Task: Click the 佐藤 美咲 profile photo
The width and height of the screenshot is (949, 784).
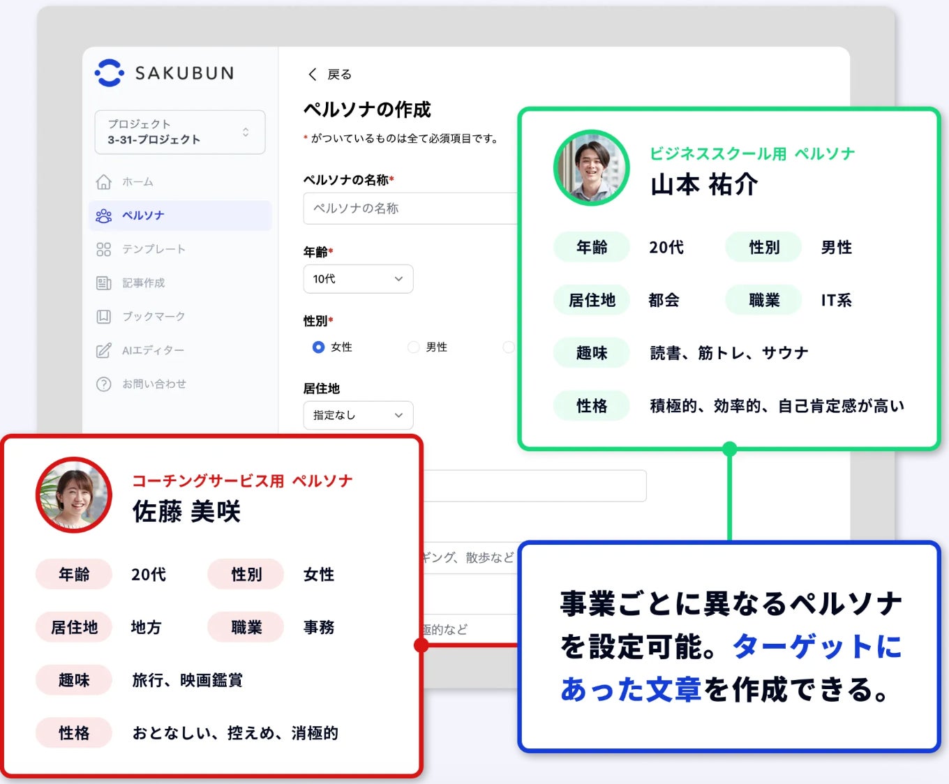Action: (x=74, y=495)
